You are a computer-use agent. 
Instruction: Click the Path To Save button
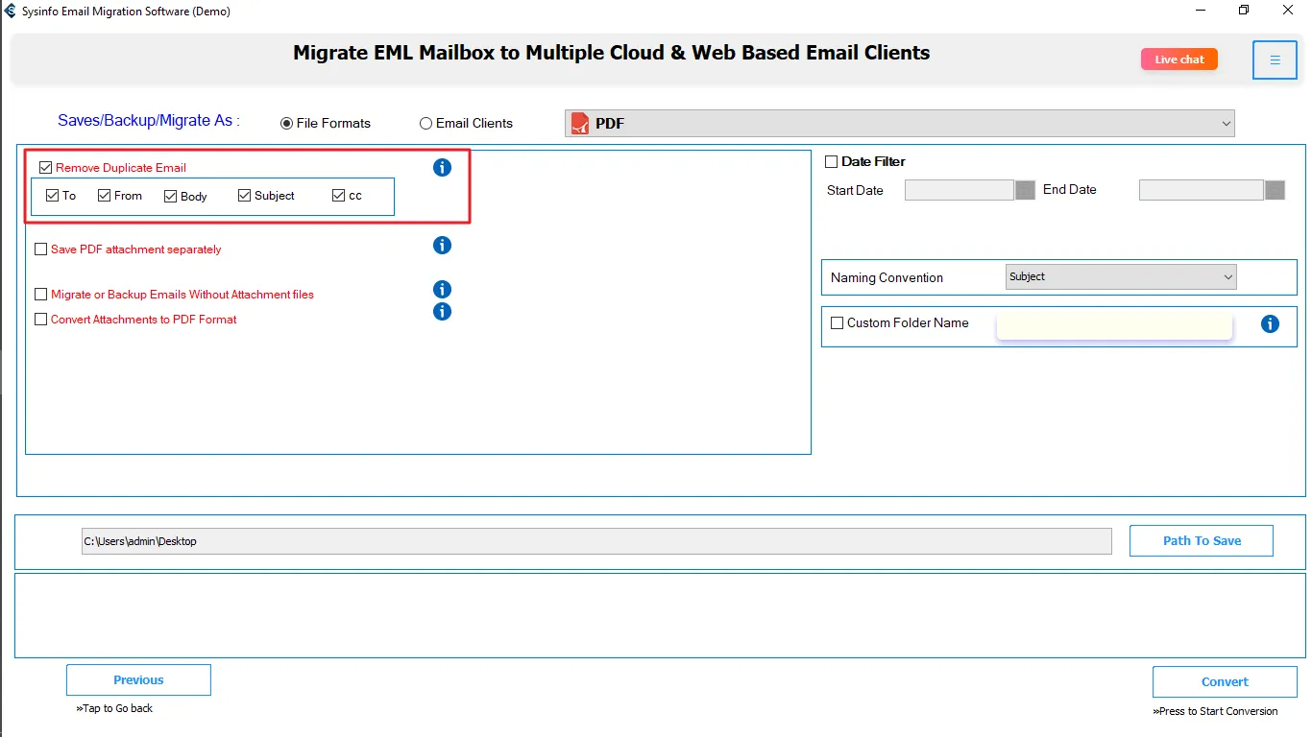tap(1202, 541)
